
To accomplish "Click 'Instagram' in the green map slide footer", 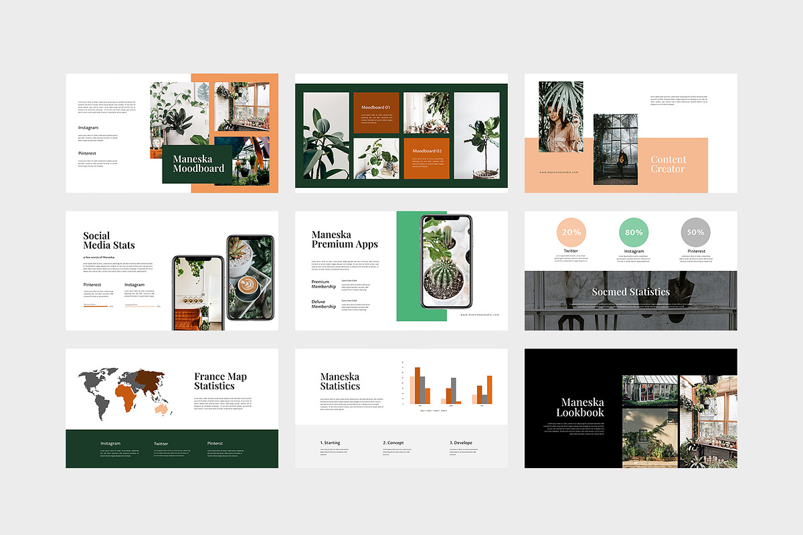I will click(x=110, y=443).
